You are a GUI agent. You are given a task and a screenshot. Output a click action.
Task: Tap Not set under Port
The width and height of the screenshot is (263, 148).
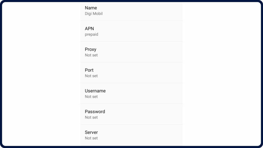[91, 76]
